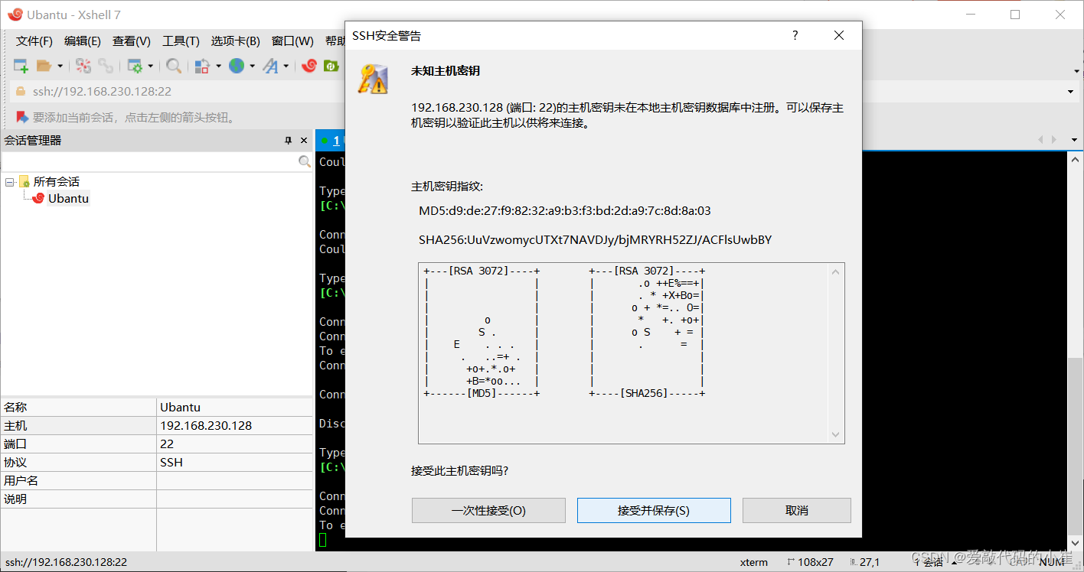This screenshot has height=572, width=1084.
Task: Open the 编辑(E) menu
Action: pos(83,41)
